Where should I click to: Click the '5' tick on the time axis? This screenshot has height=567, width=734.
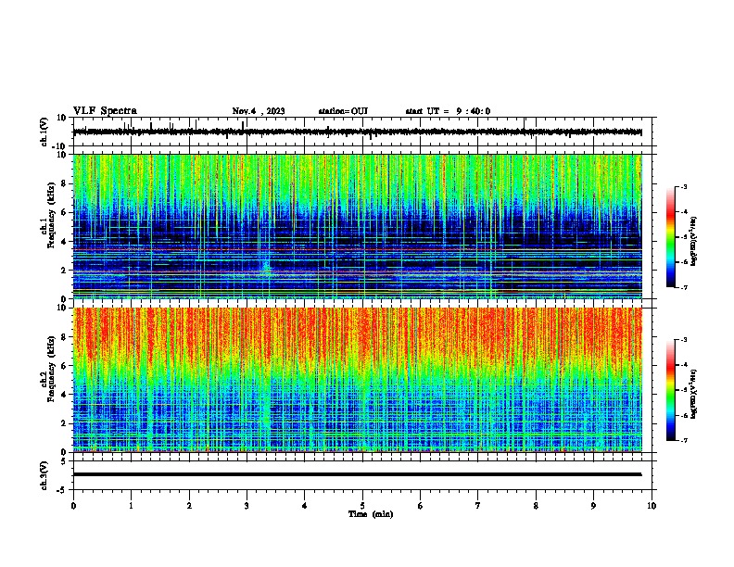pos(362,506)
